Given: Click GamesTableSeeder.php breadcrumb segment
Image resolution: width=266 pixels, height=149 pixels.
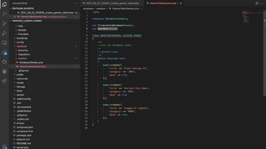Looking at the screenshot, I should click(x=125, y=9).
